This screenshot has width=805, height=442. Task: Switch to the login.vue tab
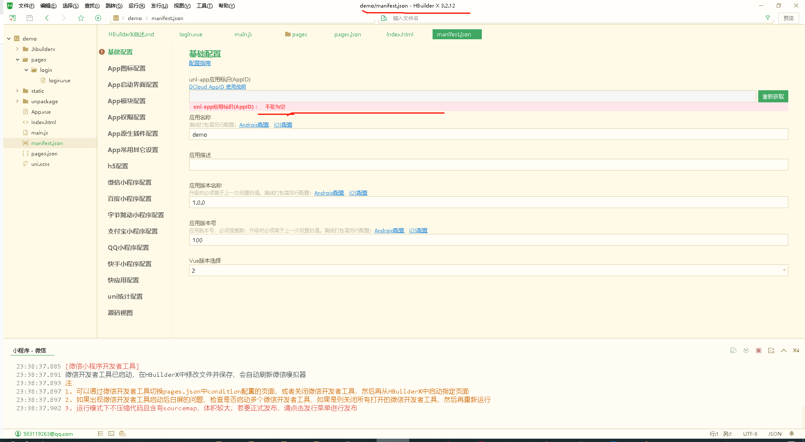coord(191,34)
